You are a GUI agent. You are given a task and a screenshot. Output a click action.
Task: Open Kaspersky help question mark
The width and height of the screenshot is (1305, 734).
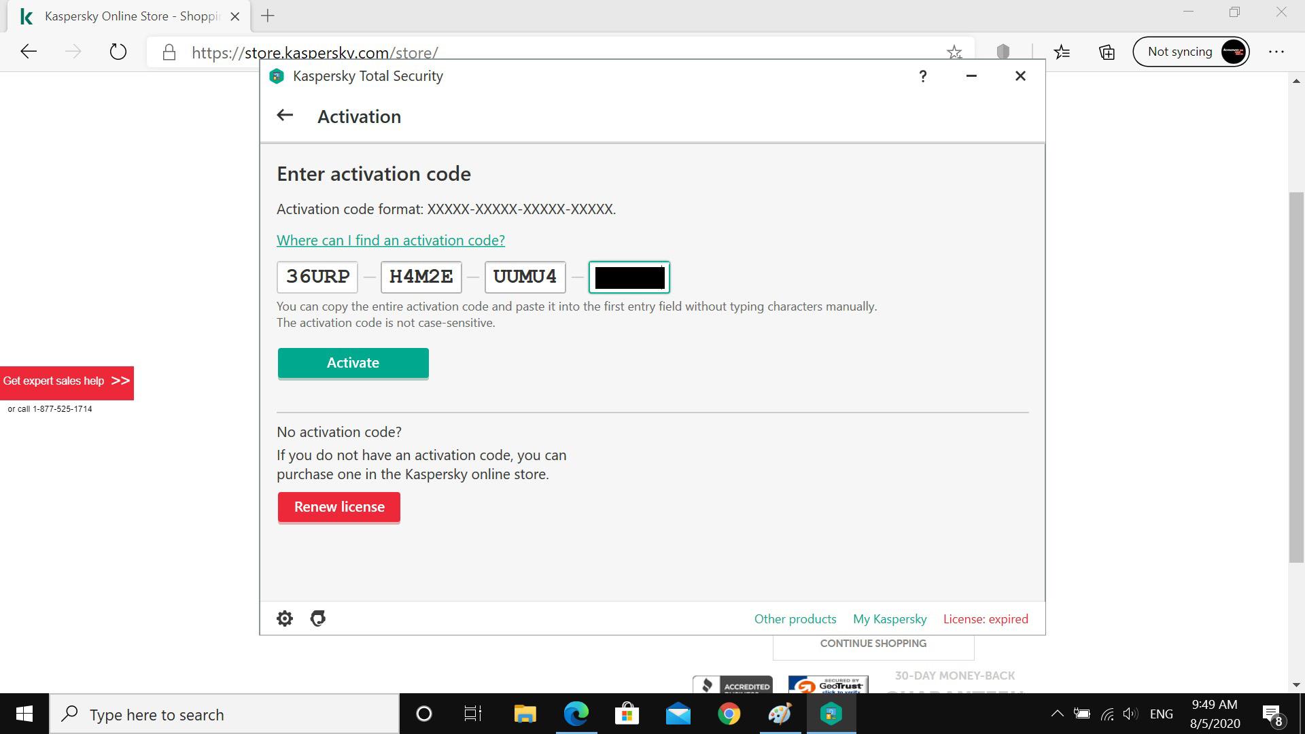click(x=922, y=76)
